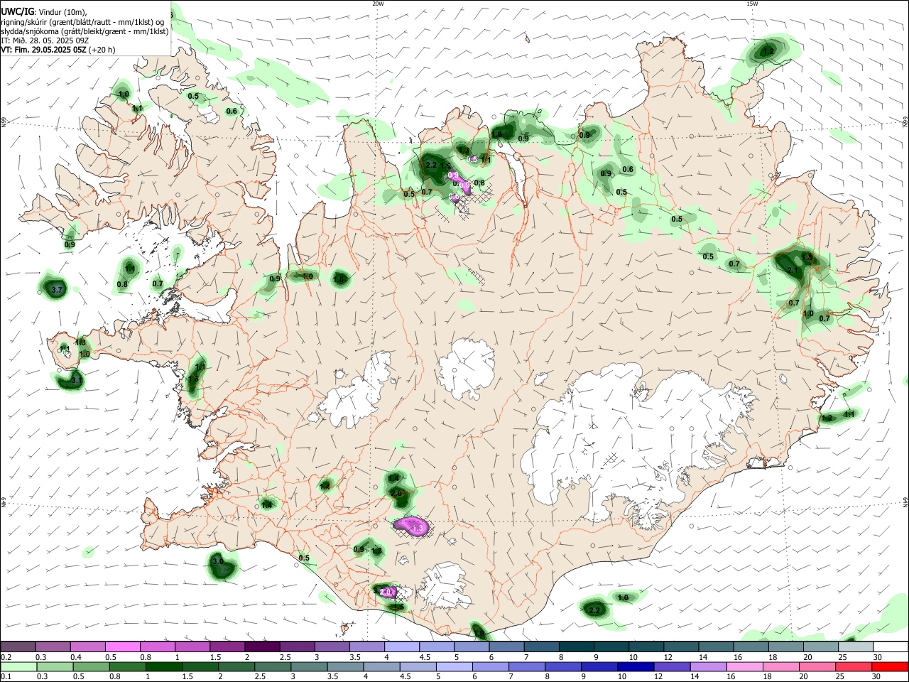The height and width of the screenshot is (682, 909).
Task: Click the '3.7' precipitation value off the west coast
Action: (x=58, y=290)
